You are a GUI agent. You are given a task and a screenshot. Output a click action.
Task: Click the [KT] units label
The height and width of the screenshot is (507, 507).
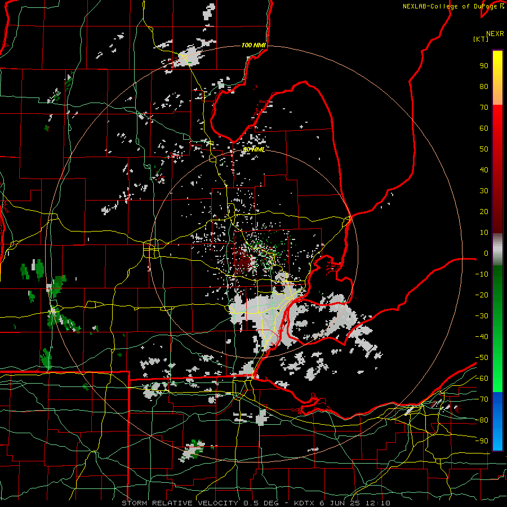[481, 39]
